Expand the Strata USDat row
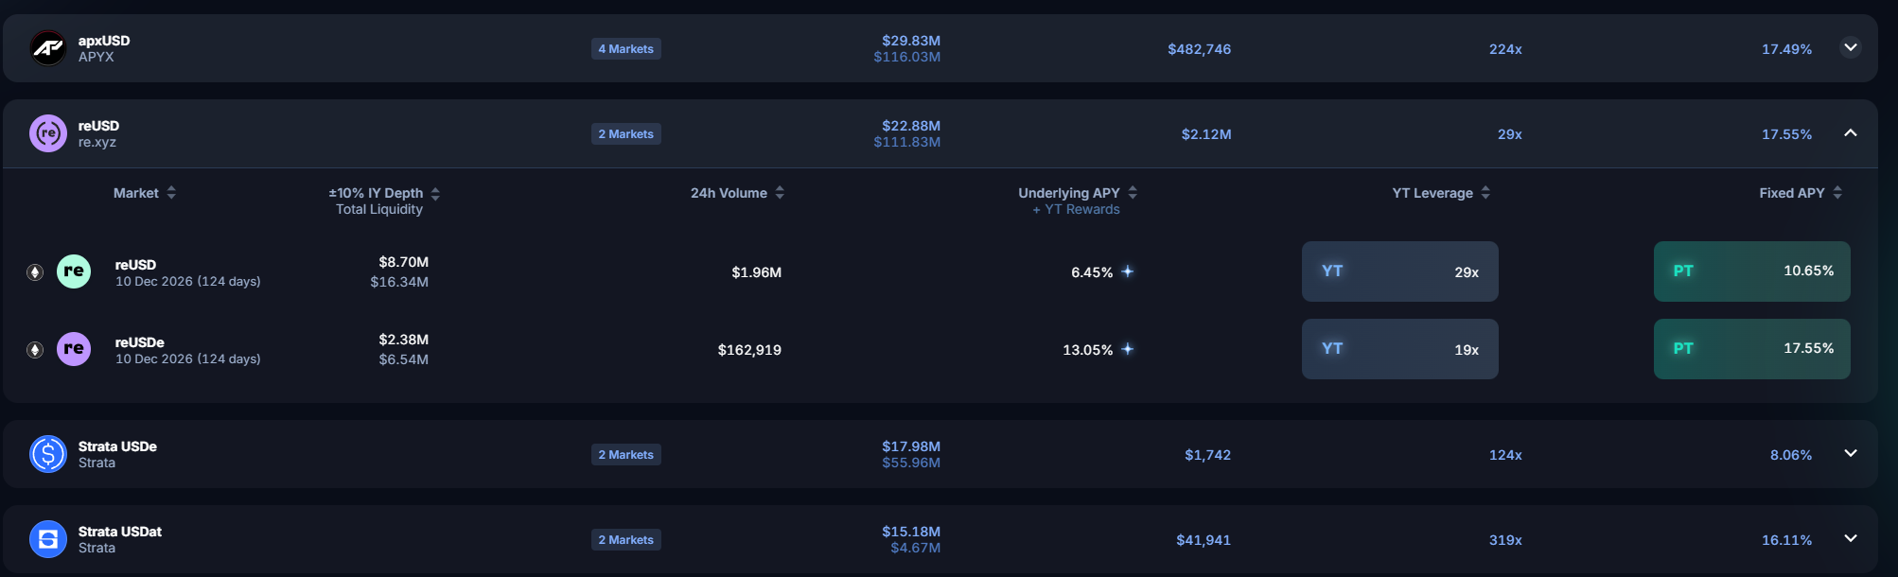 pos(1851,538)
